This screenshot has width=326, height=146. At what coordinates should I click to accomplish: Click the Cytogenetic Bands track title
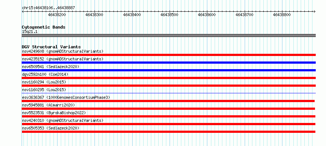coord(44,27)
